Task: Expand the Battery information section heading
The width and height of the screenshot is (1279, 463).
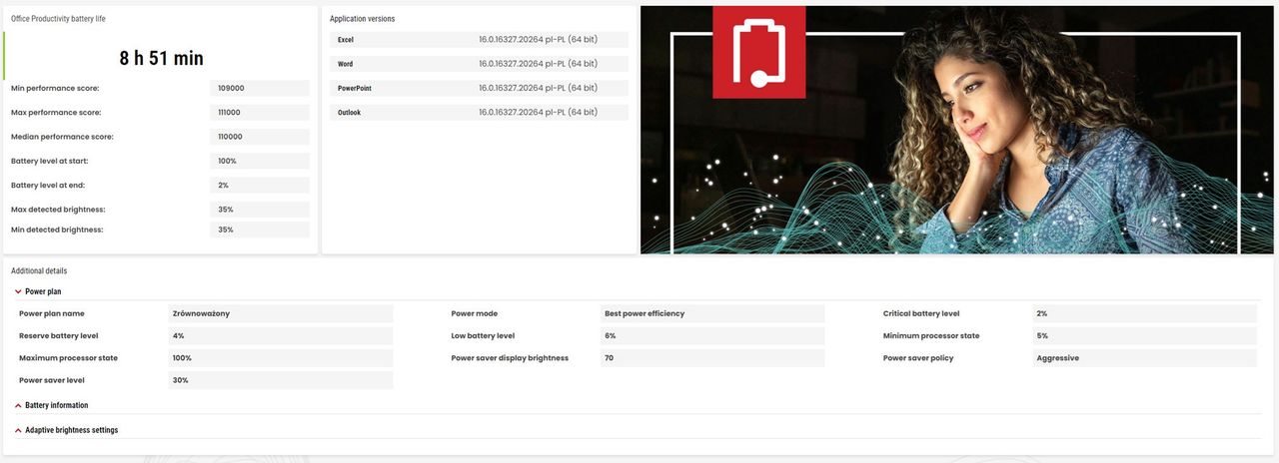Action: coord(56,405)
